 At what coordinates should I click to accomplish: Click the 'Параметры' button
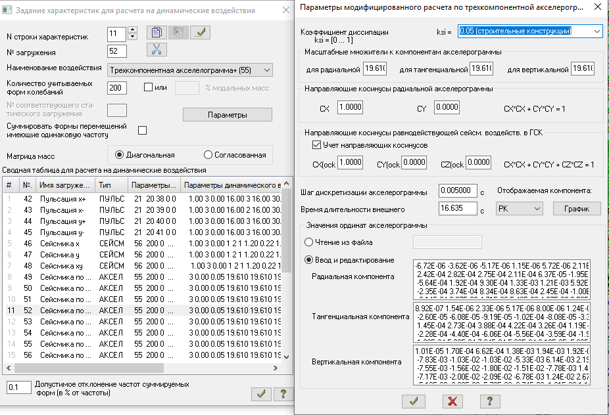[x=227, y=115]
